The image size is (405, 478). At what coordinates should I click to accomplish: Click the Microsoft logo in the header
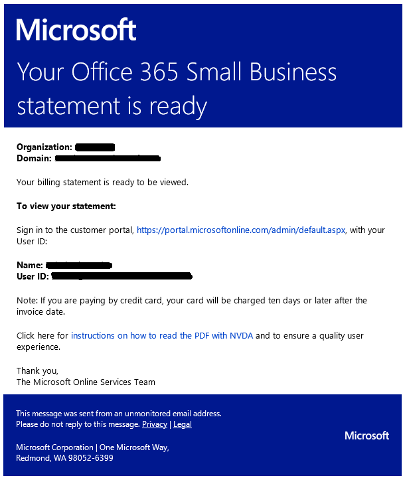coord(76,30)
